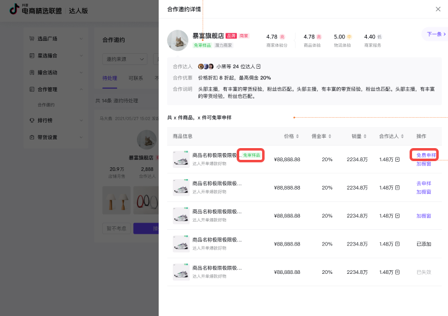Click 免费申样 for the first product
Screen dimensions: 448x316
426,155
